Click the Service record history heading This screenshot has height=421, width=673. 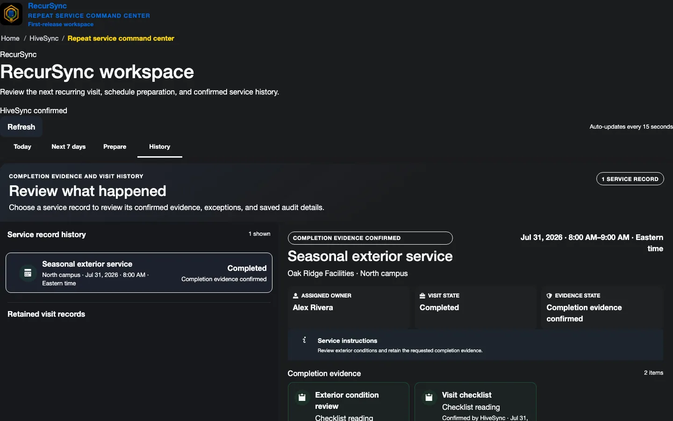47,235
